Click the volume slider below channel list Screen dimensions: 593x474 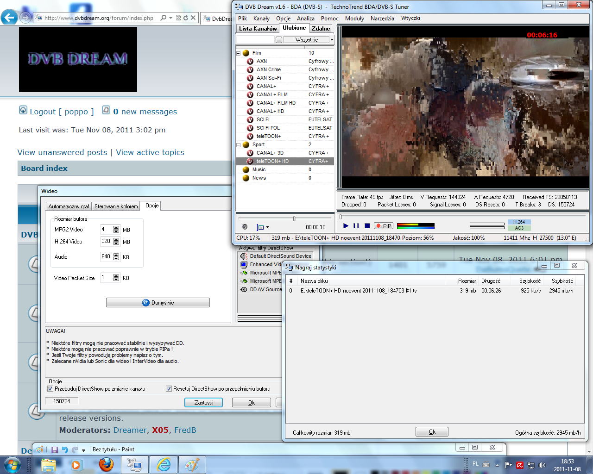[x=285, y=218]
